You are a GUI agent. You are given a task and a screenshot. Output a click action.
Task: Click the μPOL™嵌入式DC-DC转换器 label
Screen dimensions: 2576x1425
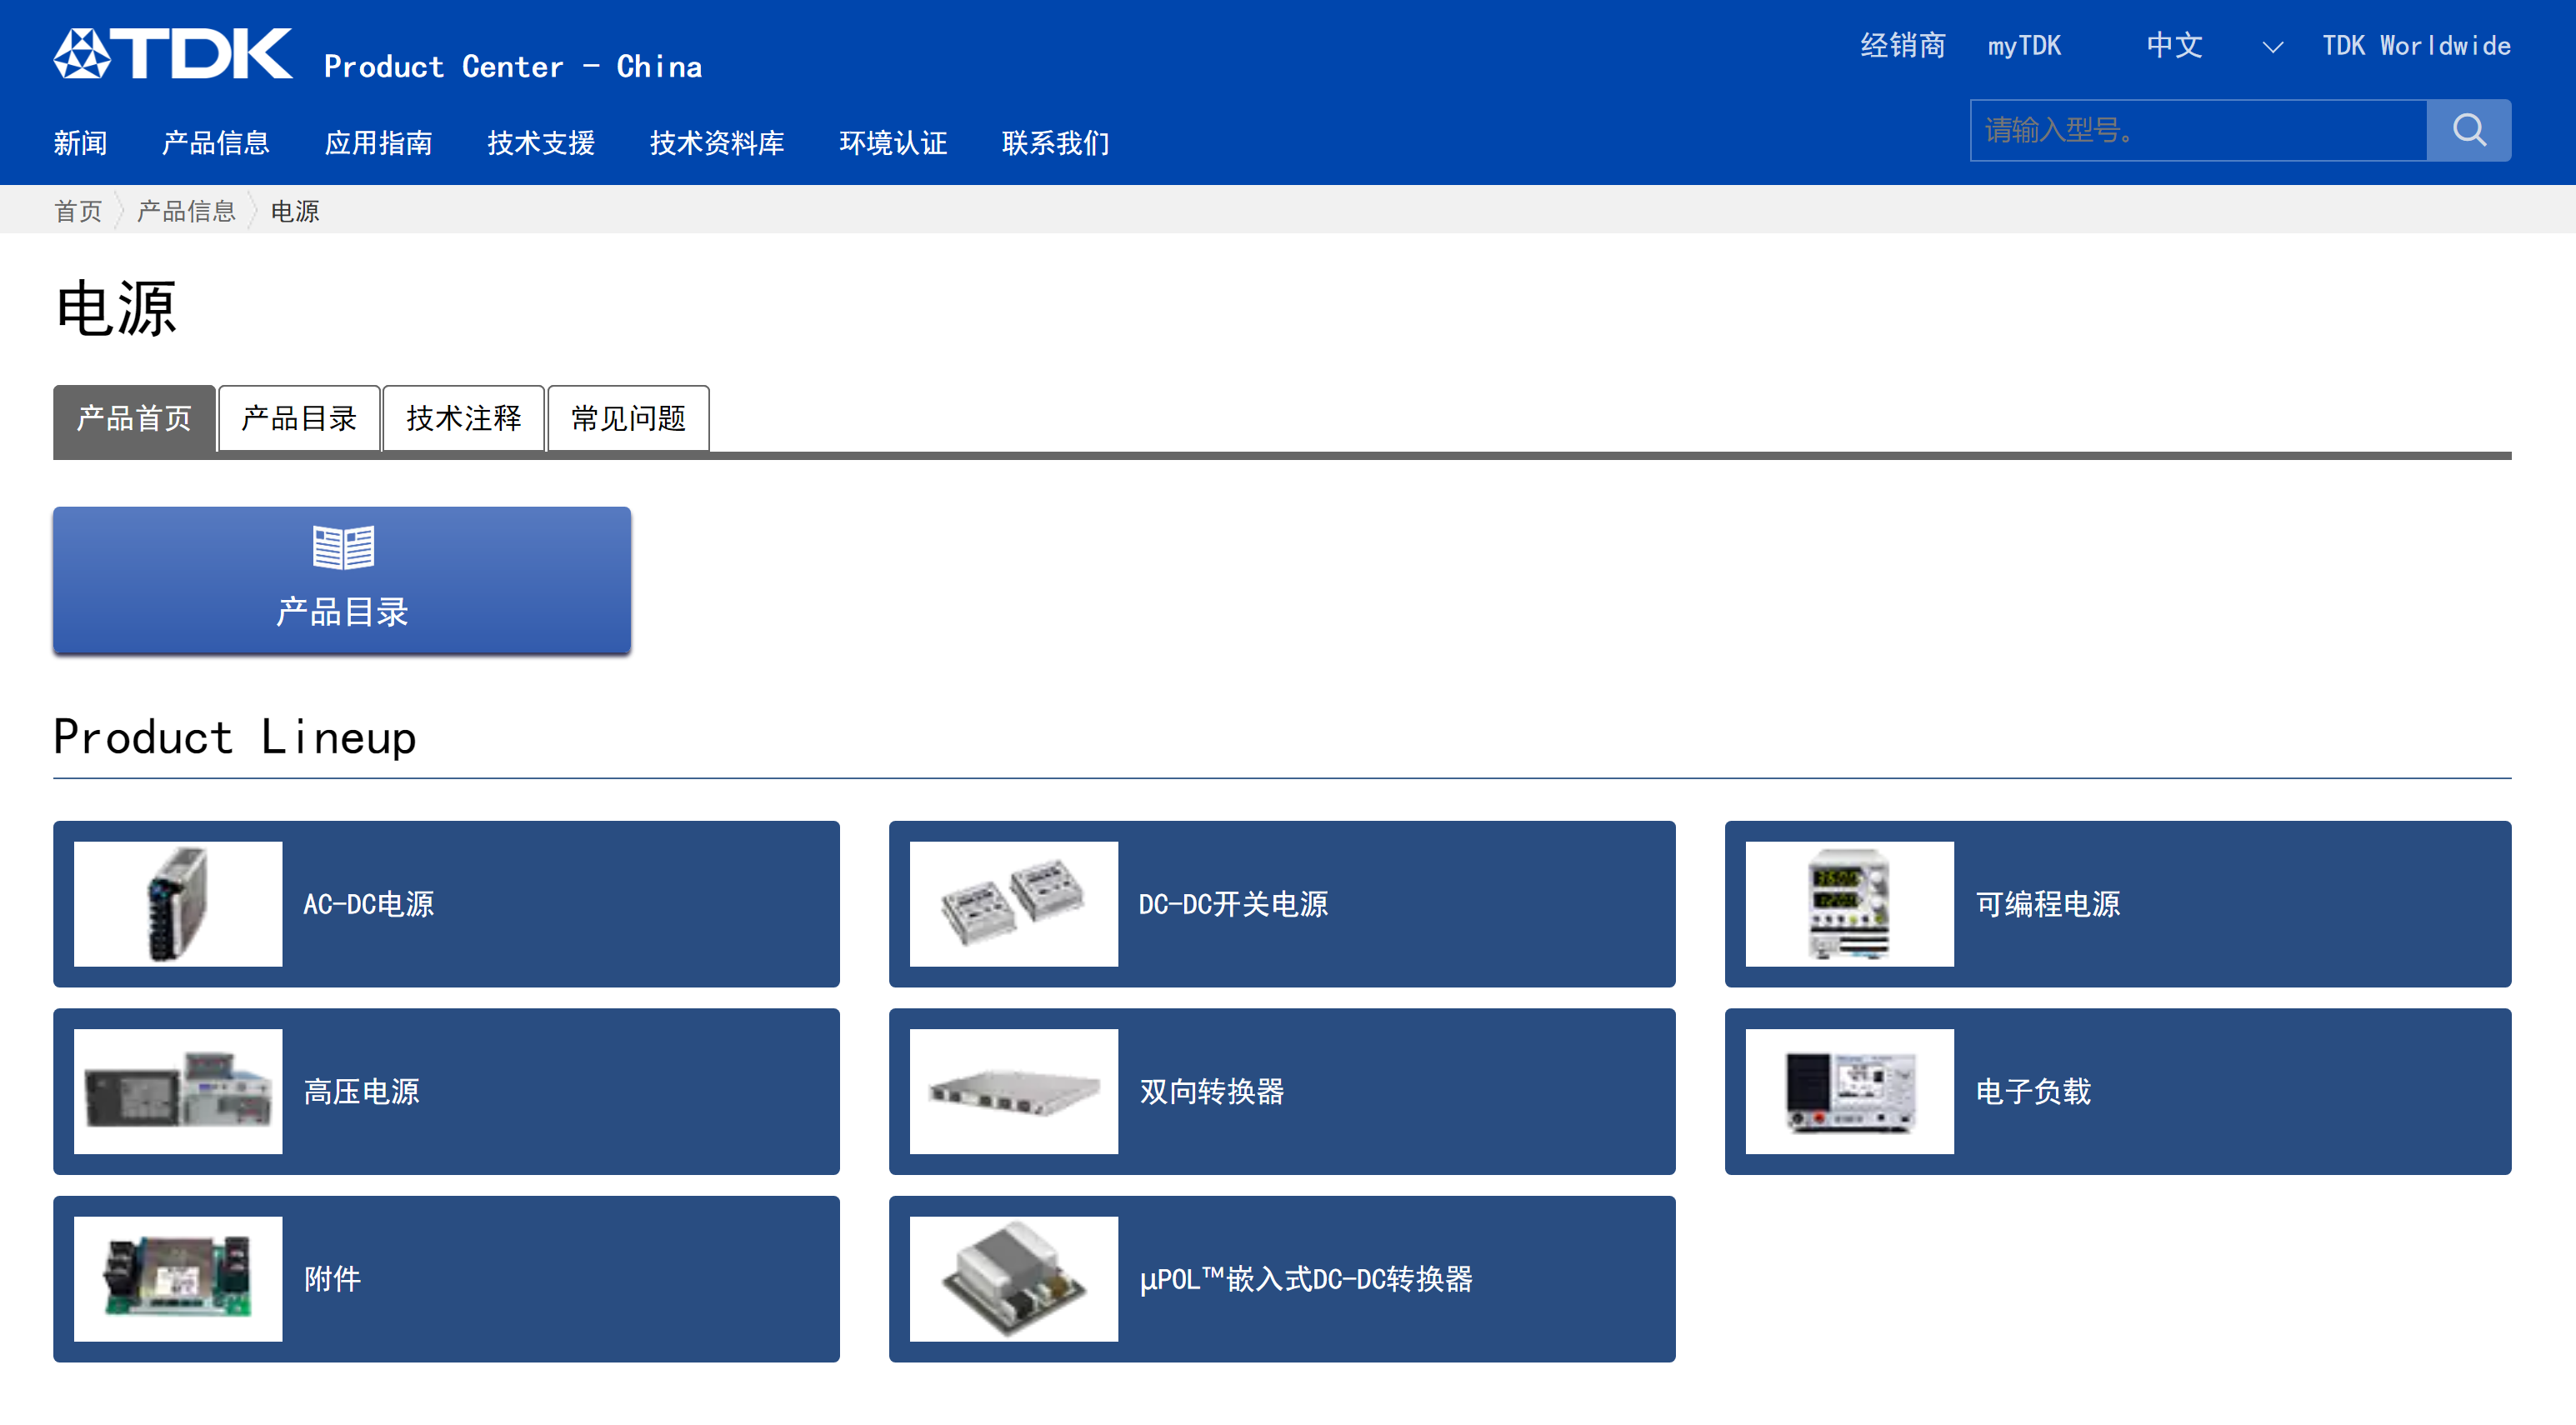click(x=1306, y=1279)
